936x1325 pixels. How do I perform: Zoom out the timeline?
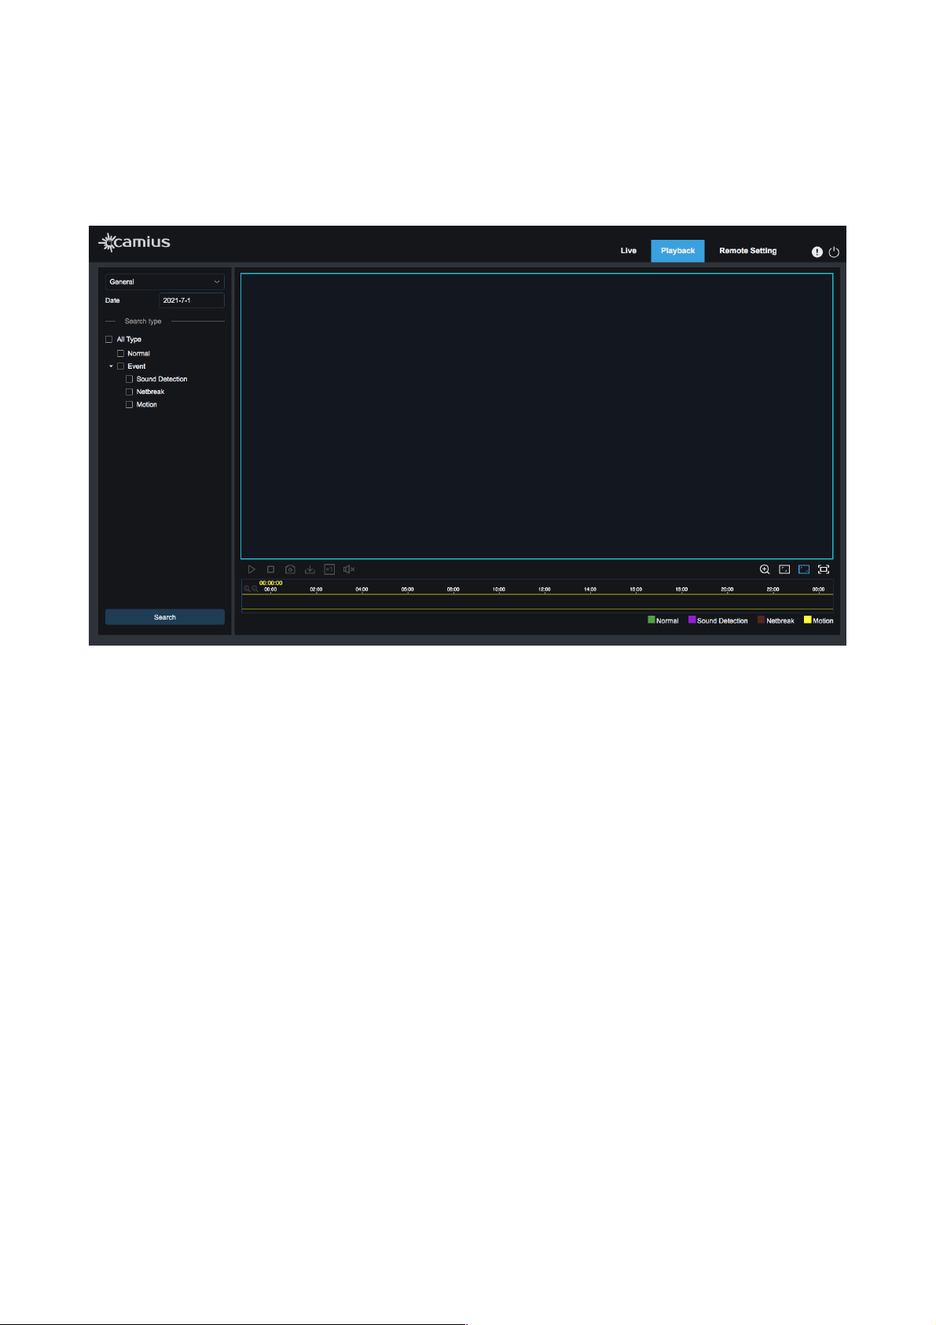tap(255, 589)
